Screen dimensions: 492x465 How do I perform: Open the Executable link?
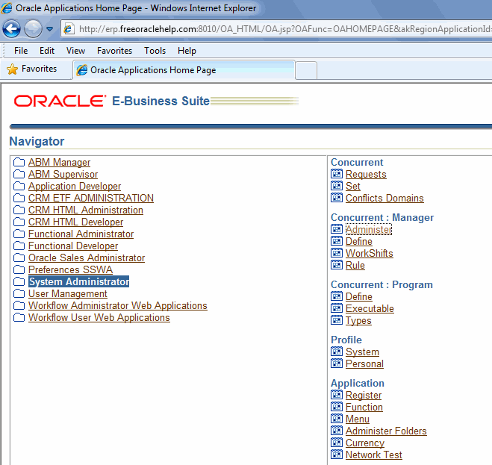[370, 308]
